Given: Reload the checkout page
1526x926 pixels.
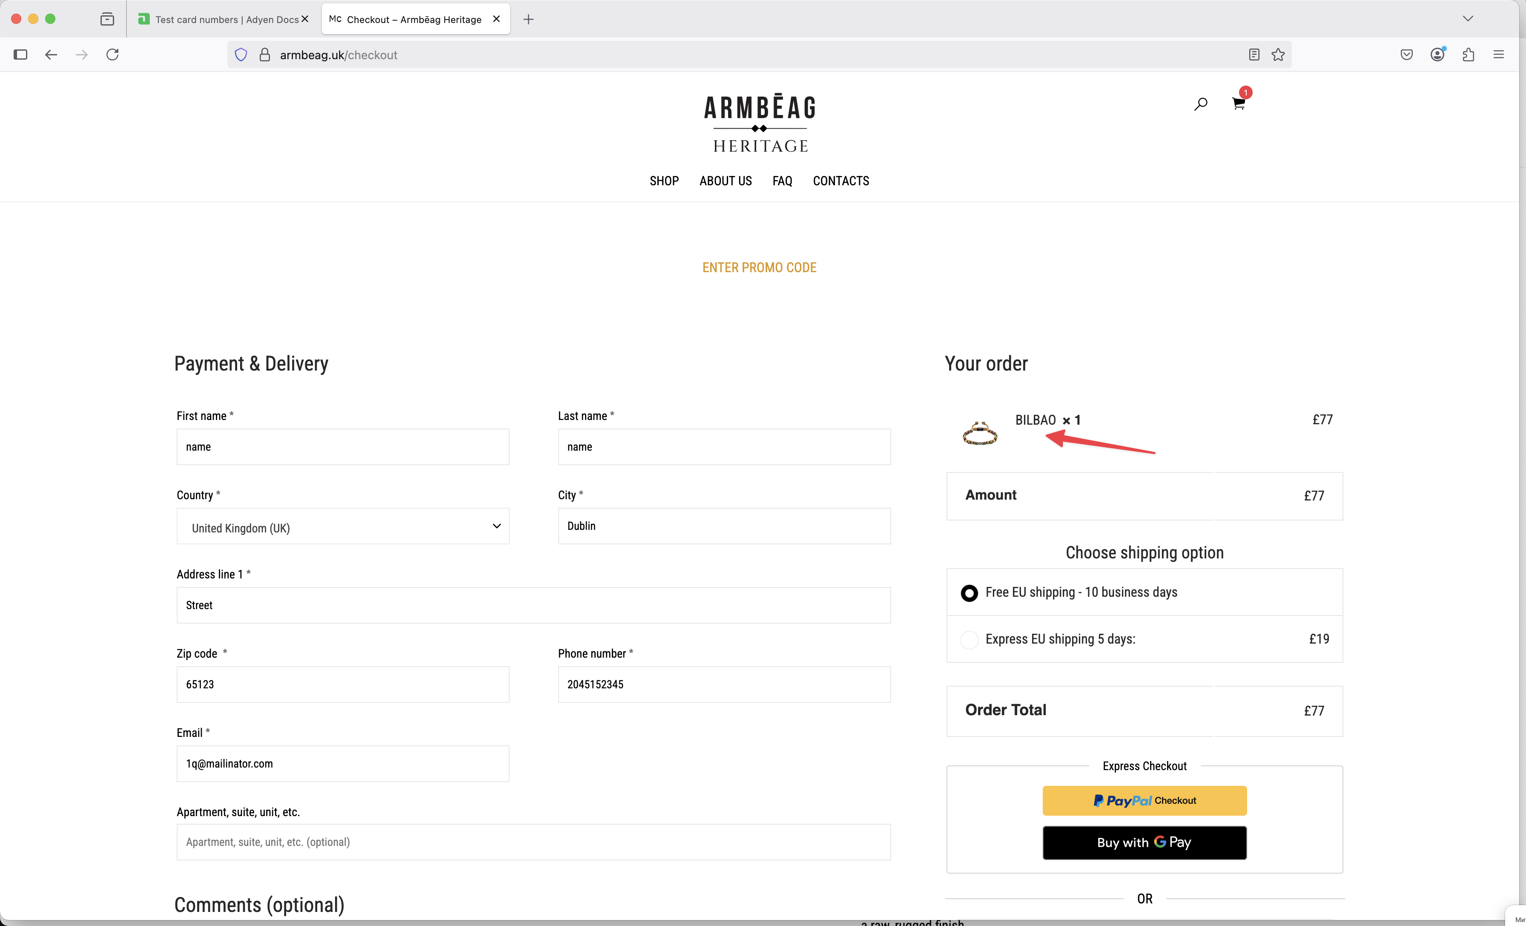Looking at the screenshot, I should click(x=112, y=55).
